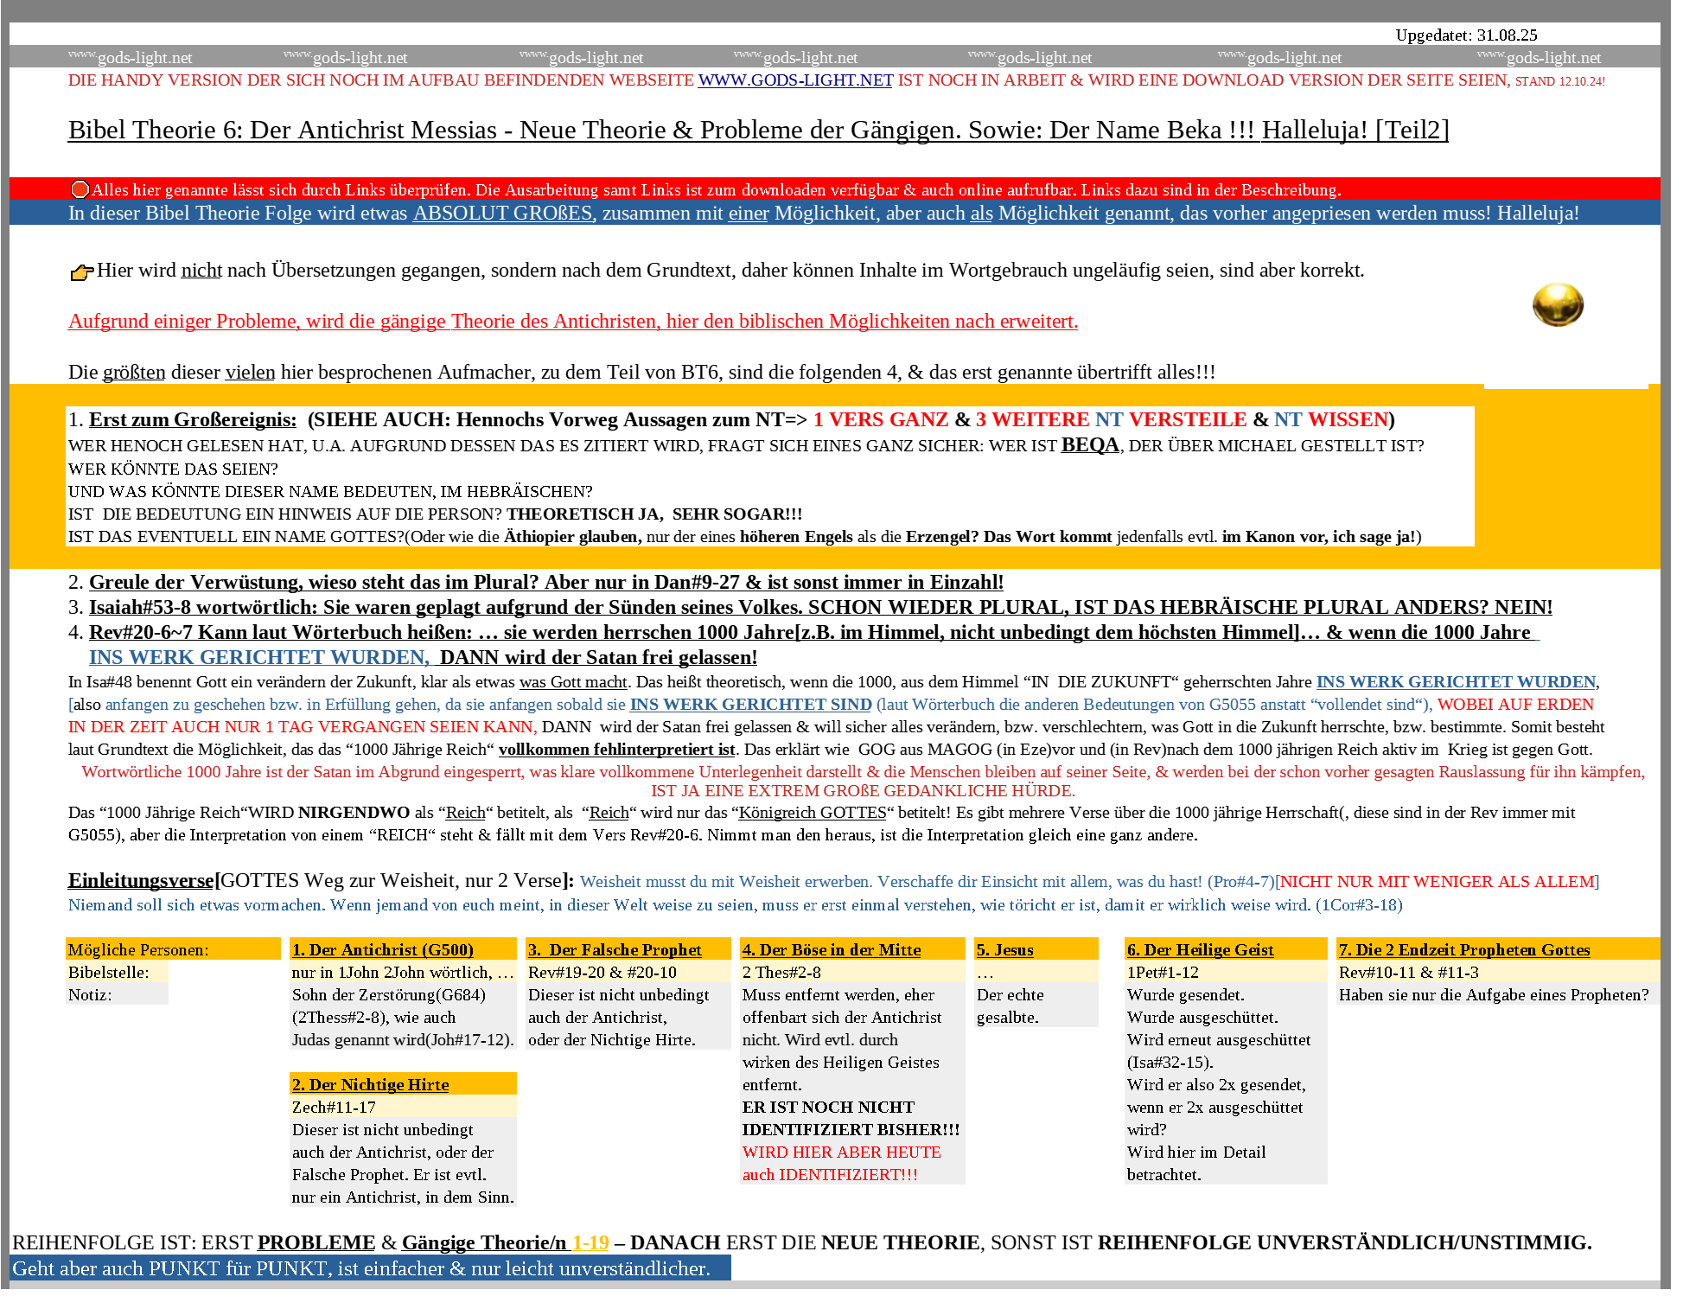
Task: Click the red stop-sign icon in red banner
Action: pos(80,189)
